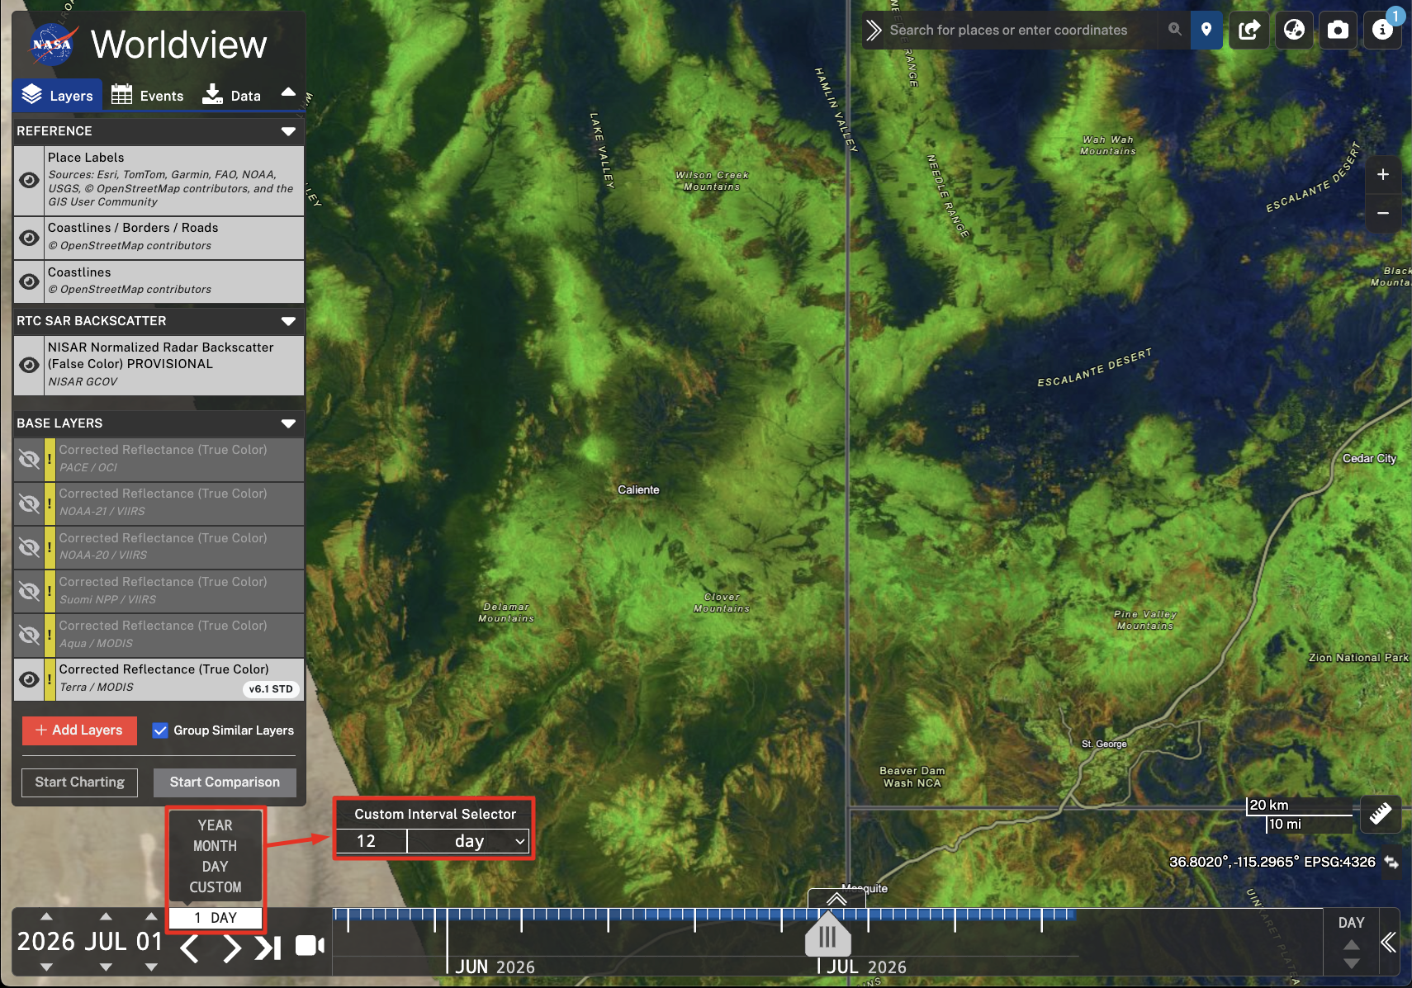Image resolution: width=1412 pixels, height=988 pixels.
Task: Decrease timeline zoom level below DAY
Action: pos(1351,964)
